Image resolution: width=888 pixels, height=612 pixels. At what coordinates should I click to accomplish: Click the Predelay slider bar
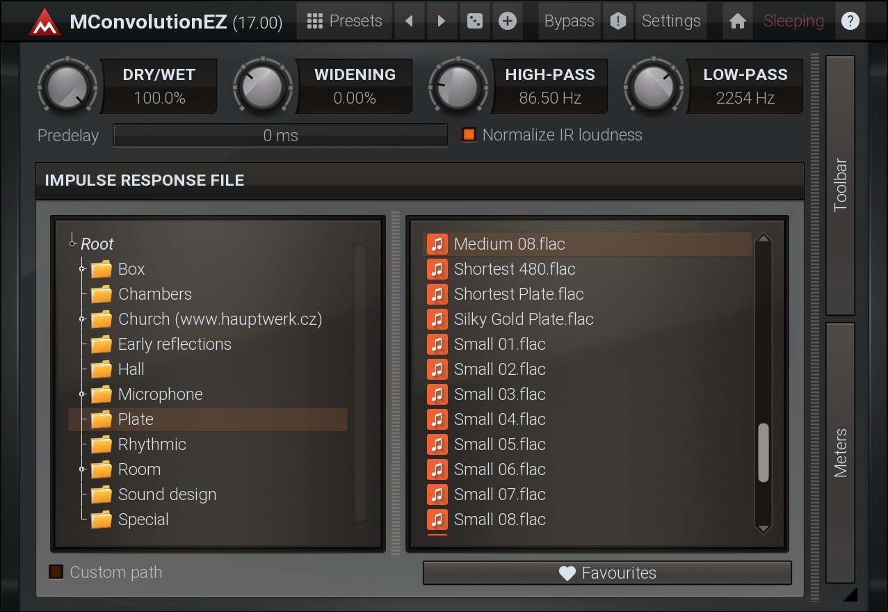pos(280,136)
